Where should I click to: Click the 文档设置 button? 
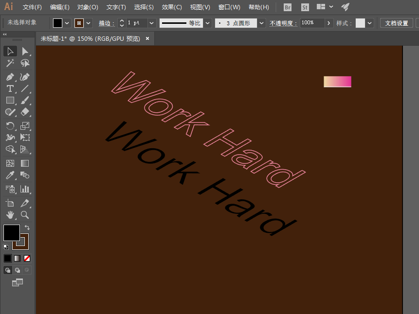point(396,23)
